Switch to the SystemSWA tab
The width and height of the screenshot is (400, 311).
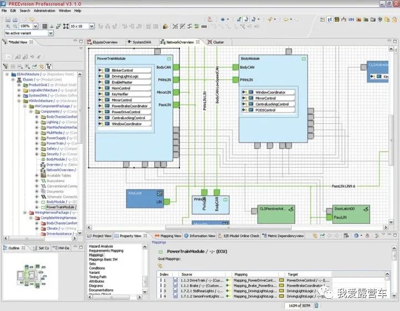coord(139,42)
